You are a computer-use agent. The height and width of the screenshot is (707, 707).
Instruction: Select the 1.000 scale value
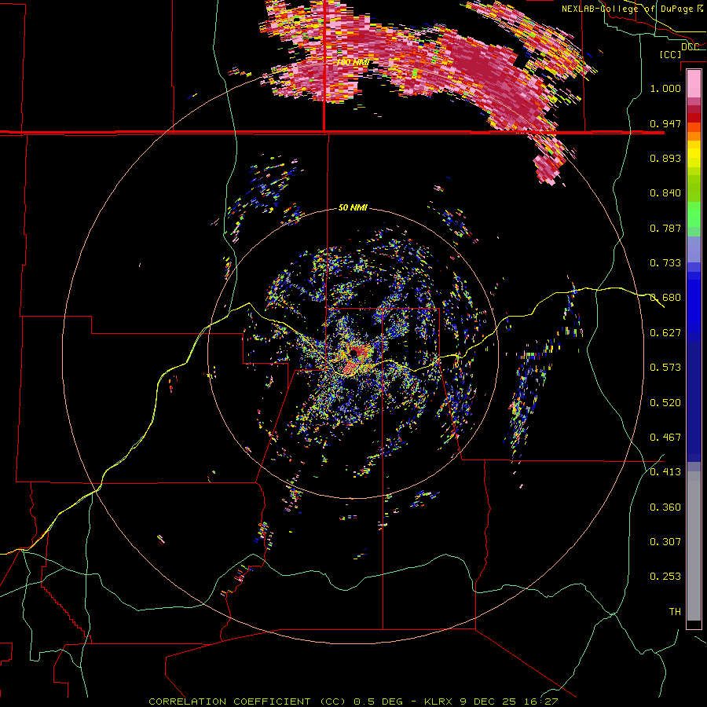pos(665,88)
